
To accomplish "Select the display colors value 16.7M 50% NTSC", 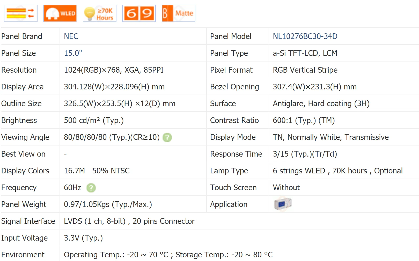I will pos(97,171).
